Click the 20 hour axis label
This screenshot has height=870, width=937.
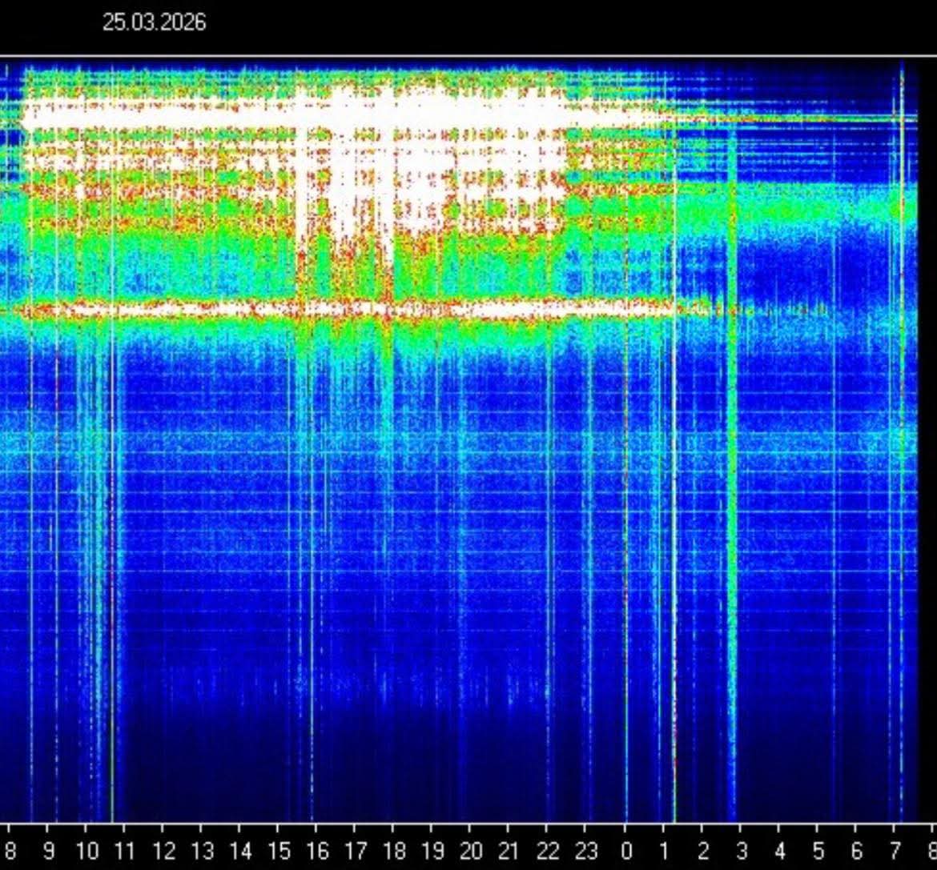471,850
